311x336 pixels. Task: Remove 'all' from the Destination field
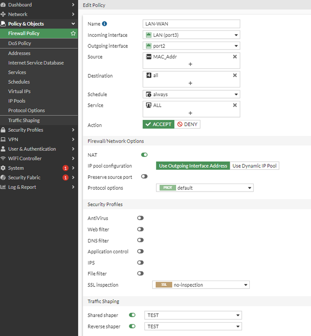[x=234, y=75]
